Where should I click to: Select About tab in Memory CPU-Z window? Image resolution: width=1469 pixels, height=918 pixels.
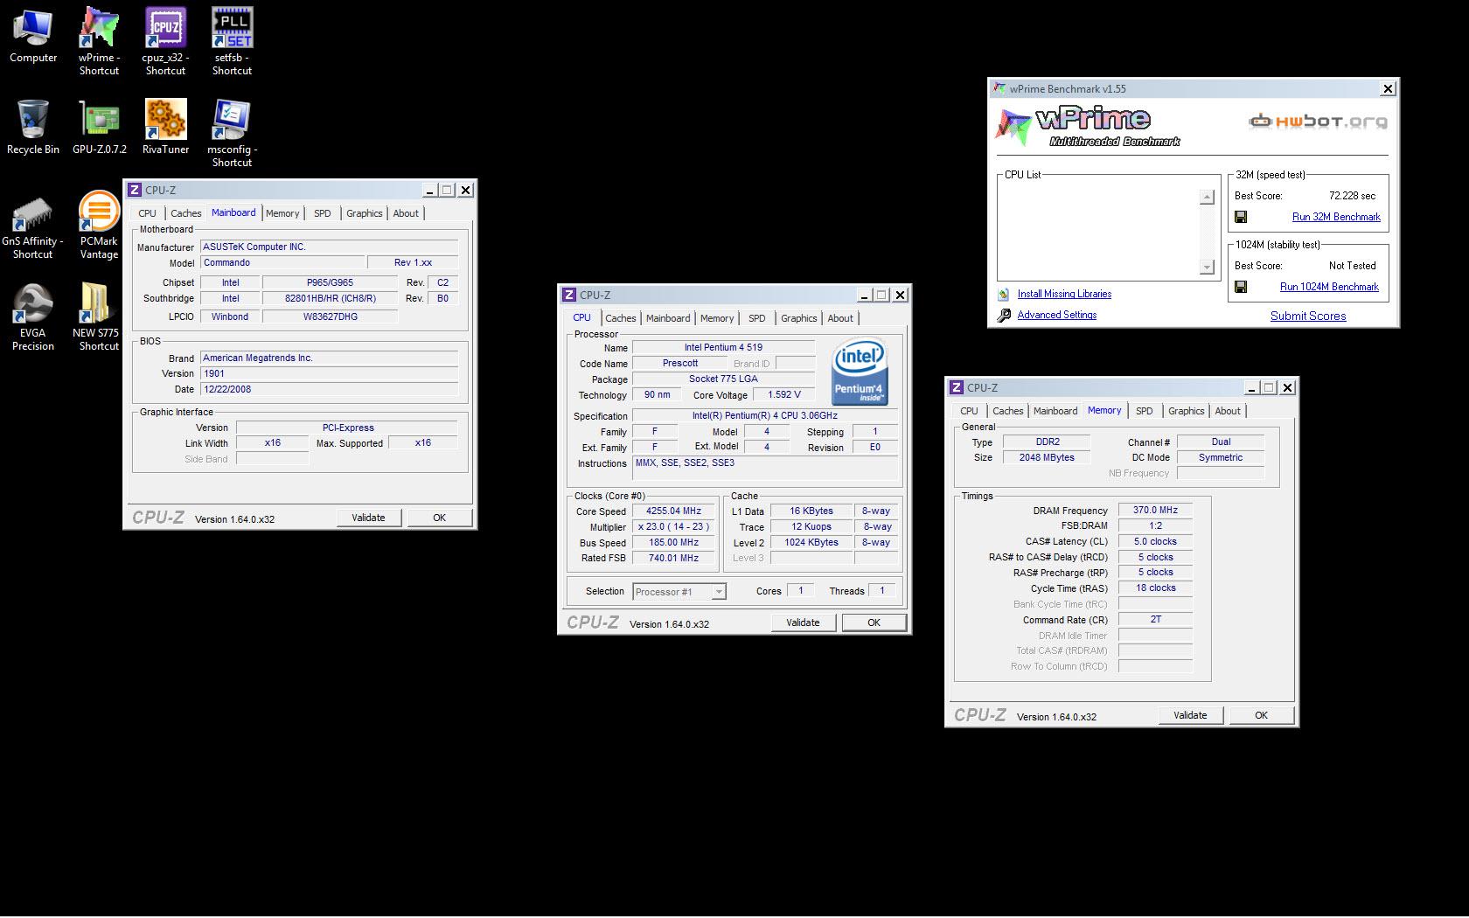tap(1228, 411)
